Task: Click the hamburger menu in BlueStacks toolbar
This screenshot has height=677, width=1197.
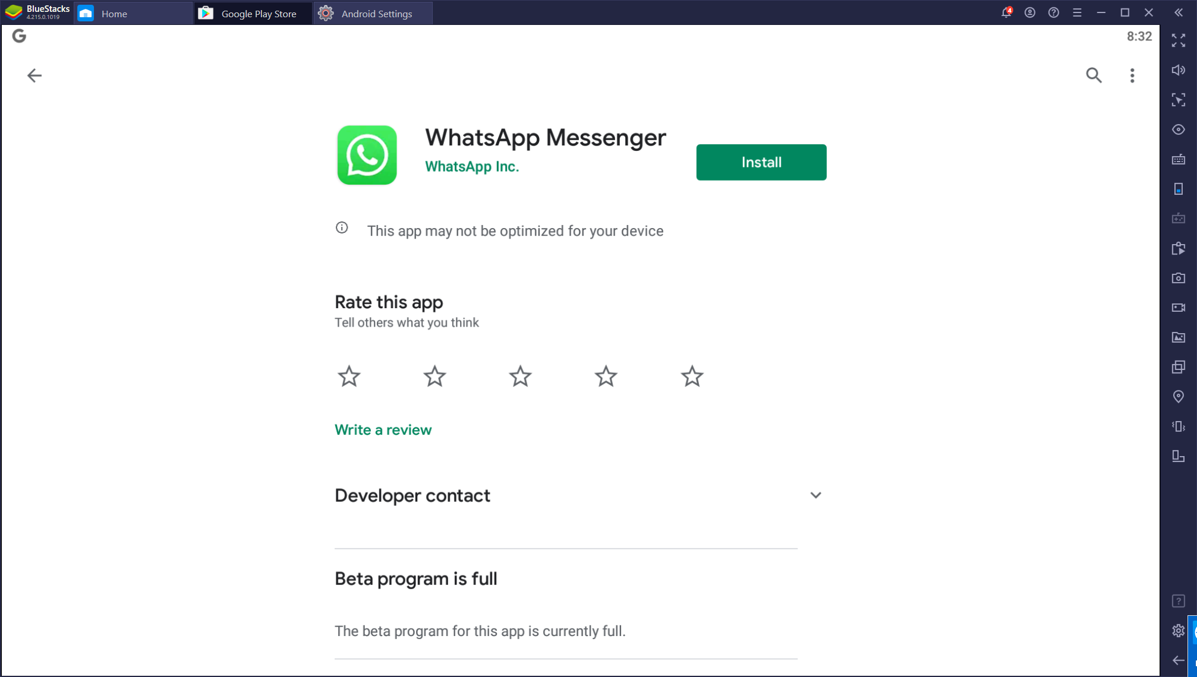Action: [1076, 12]
